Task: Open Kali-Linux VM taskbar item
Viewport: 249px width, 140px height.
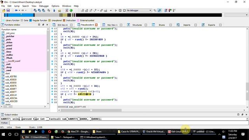Action: pos(179,131)
